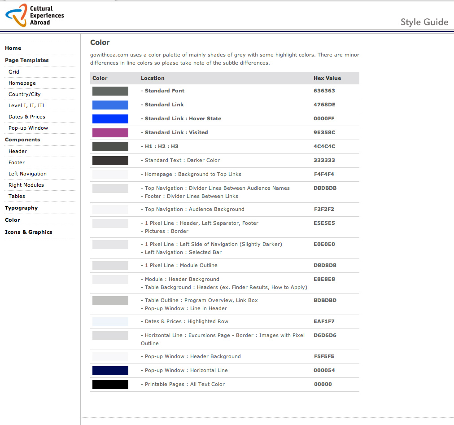Click the Standard Link blue color swatch
Screen dimensions: 454x425
pyautogui.click(x=110, y=105)
